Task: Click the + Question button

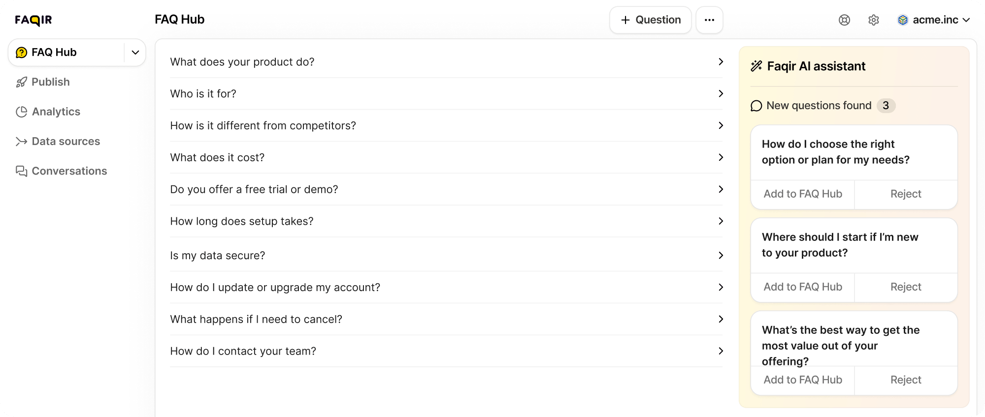Action: [x=650, y=20]
